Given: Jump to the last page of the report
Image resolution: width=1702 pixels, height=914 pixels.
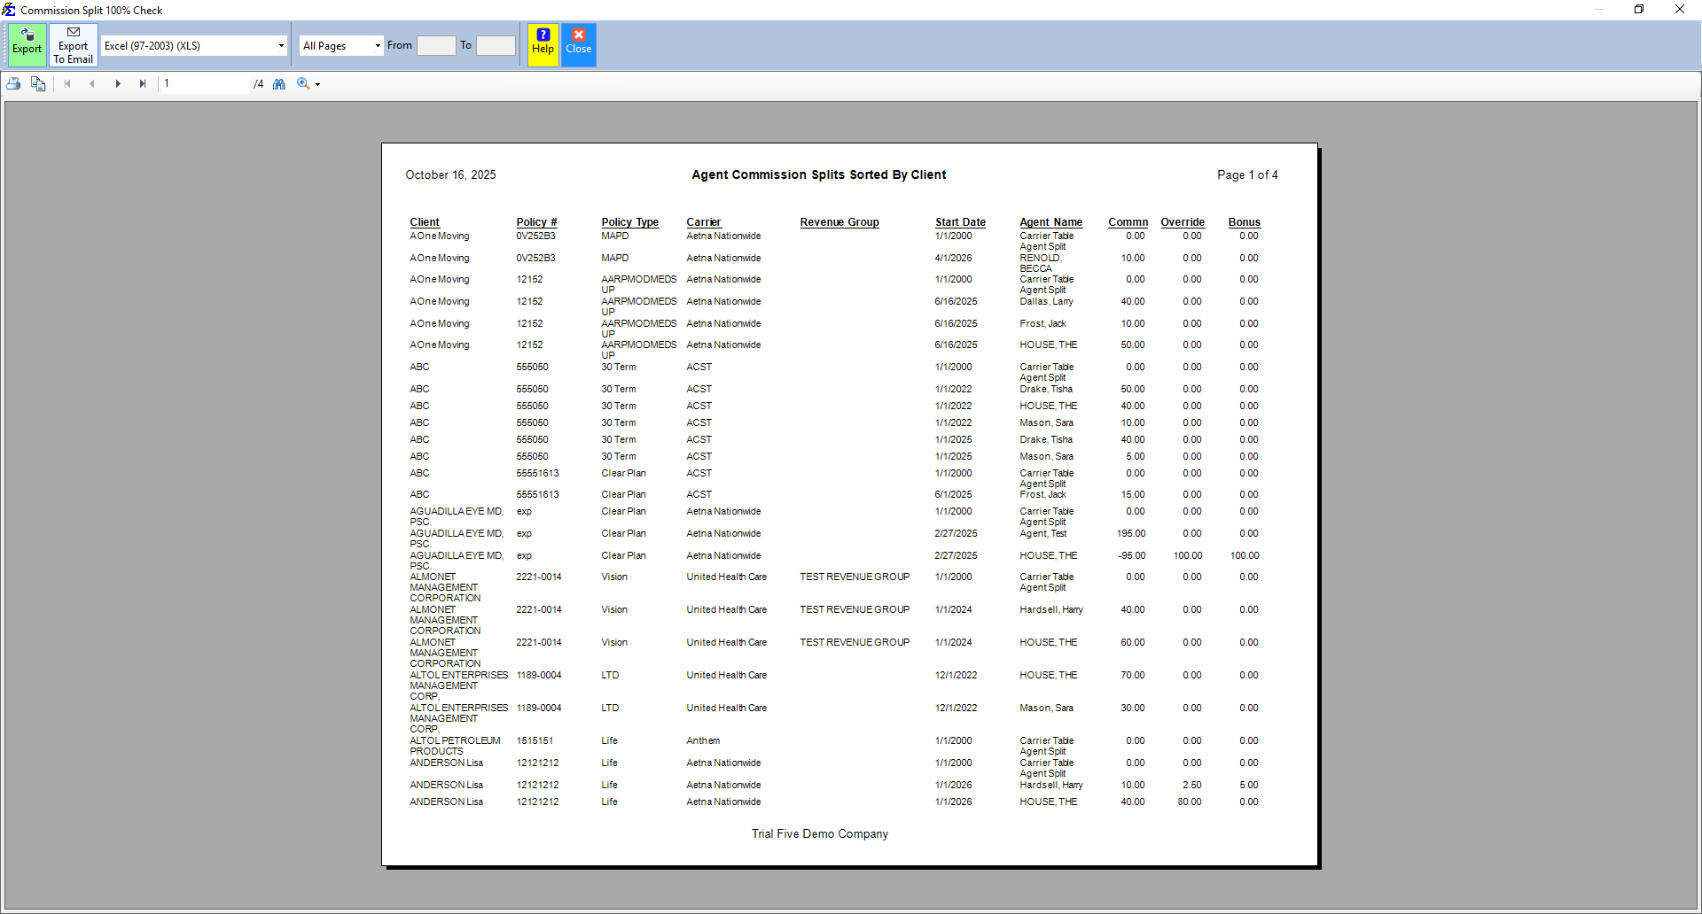Looking at the screenshot, I should point(143,83).
